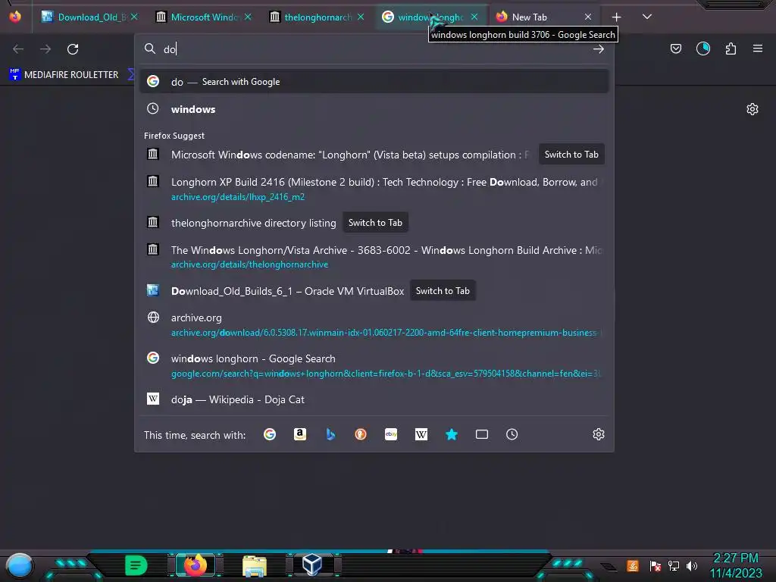
Task: Go back one page
Action: coord(18,49)
